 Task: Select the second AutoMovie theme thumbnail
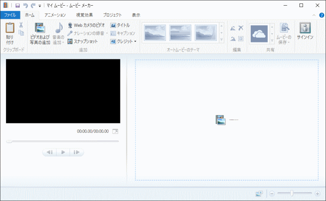(180, 33)
